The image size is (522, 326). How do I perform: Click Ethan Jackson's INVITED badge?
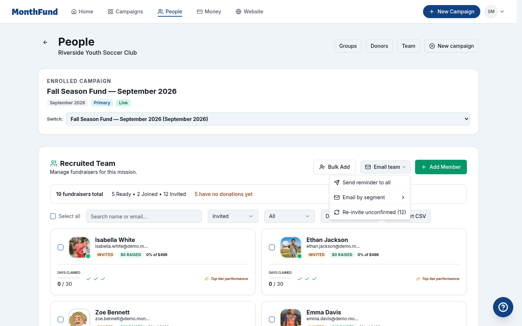tap(316, 255)
